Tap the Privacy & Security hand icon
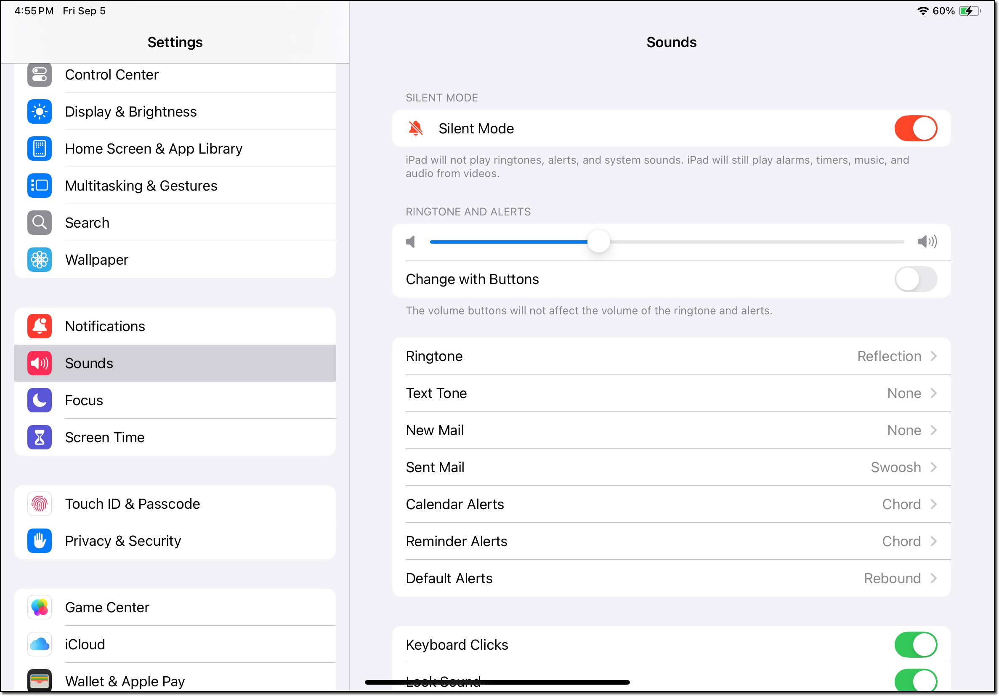The width and height of the screenshot is (999, 696). click(40, 541)
